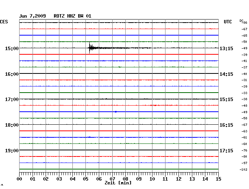Select the DC value -60
The width and height of the screenshot is (249, 189).
[x=244, y=144]
